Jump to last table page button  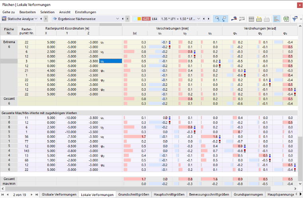click(x=37, y=194)
